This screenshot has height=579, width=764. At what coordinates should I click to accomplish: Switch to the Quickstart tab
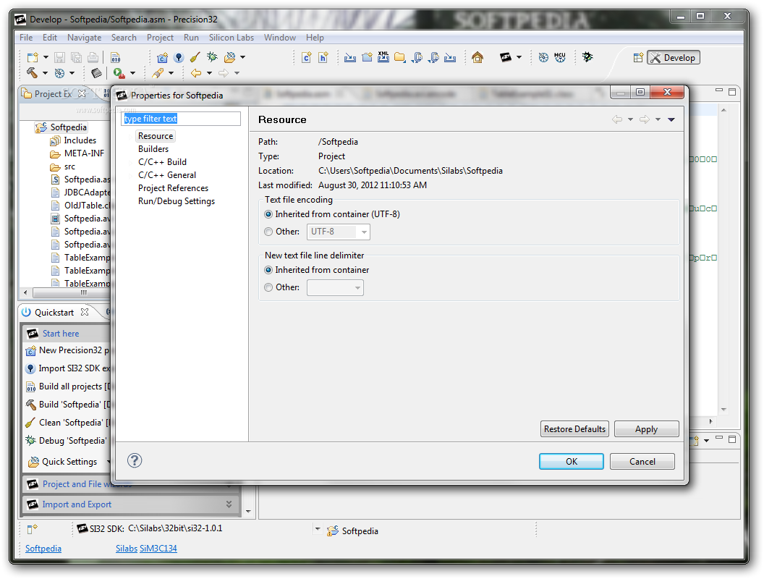tap(54, 313)
